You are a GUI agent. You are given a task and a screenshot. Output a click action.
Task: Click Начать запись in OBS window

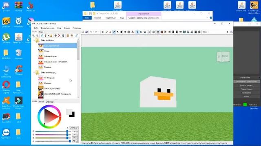246,86
